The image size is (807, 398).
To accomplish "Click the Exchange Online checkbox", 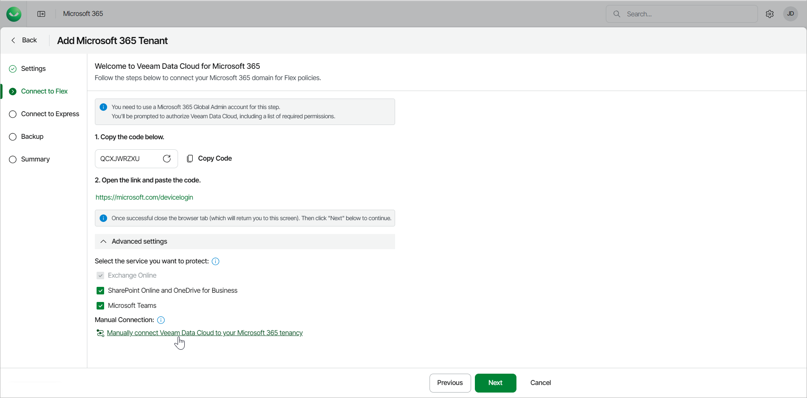I will tap(100, 276).
